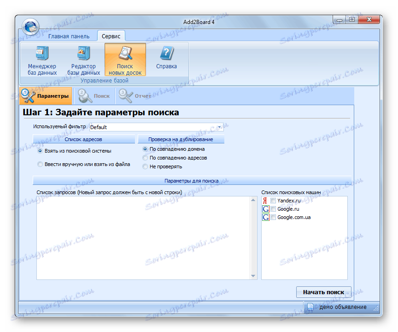Click the Google.com.ua logo icon
The width and height of the screenshot is (398, 332).
click(265, 218)
